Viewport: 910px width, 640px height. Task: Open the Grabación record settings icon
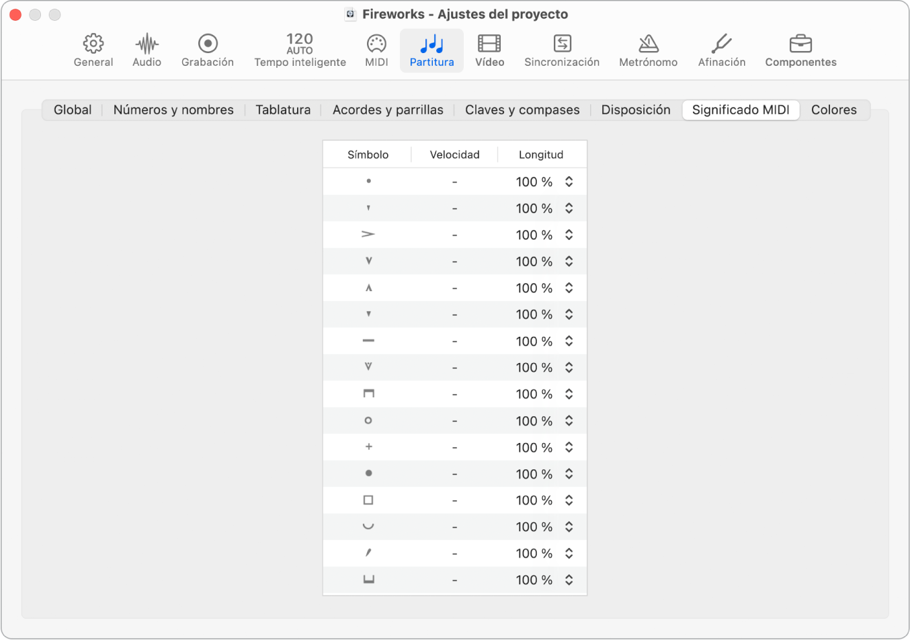click(208, 44)
